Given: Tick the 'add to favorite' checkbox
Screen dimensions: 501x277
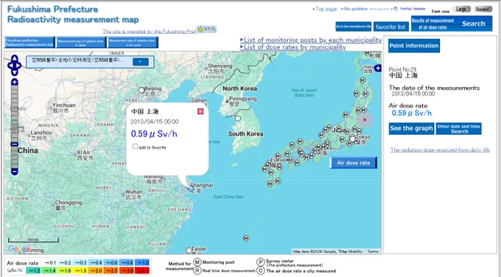Looking at the screenshot, I should pyautogui.click(x=135, y=147).
